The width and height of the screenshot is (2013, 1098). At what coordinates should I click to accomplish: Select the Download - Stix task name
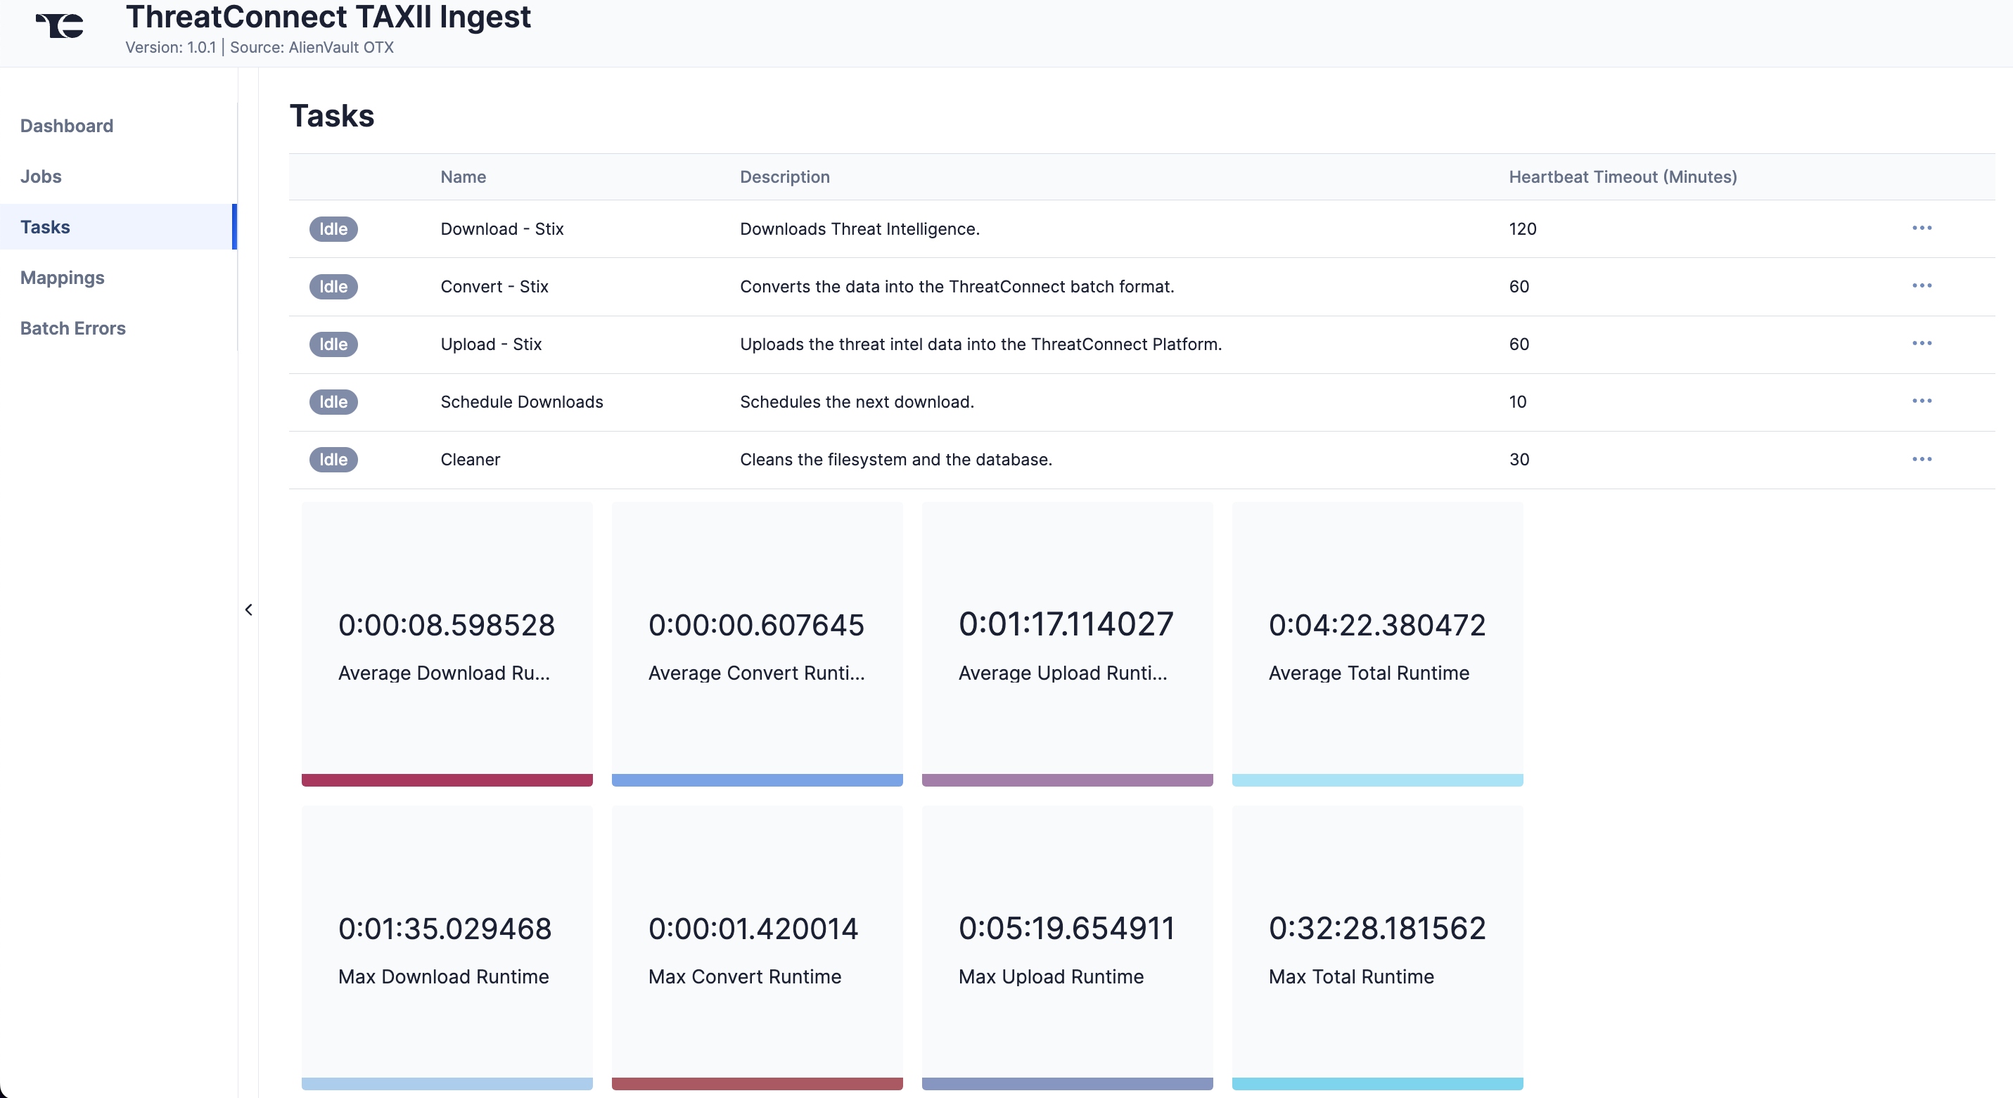tap(502, 229)
